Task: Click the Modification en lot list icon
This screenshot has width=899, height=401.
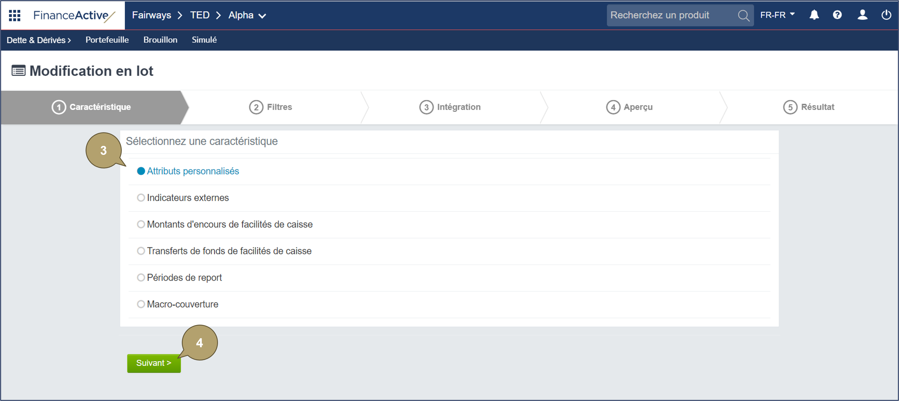Action: coord(18,71)
